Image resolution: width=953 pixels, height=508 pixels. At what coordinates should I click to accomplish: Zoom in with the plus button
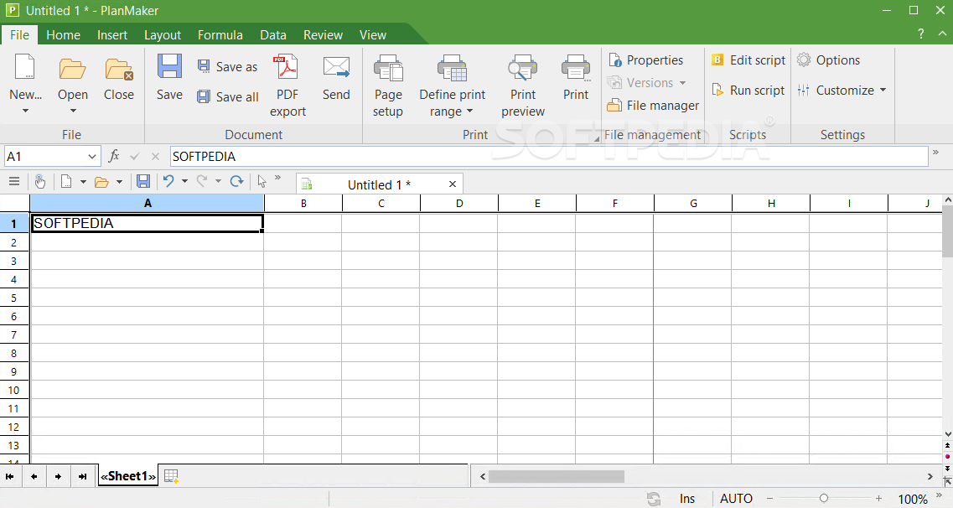click(878, 498)
